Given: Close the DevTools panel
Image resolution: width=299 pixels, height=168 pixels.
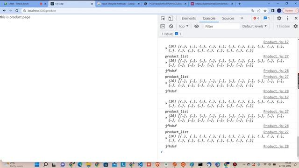Looking at the screenshot, I should tap(296, 18).
